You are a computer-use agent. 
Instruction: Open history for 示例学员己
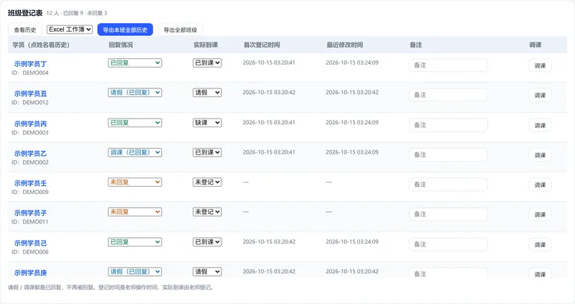pos(30,243)
